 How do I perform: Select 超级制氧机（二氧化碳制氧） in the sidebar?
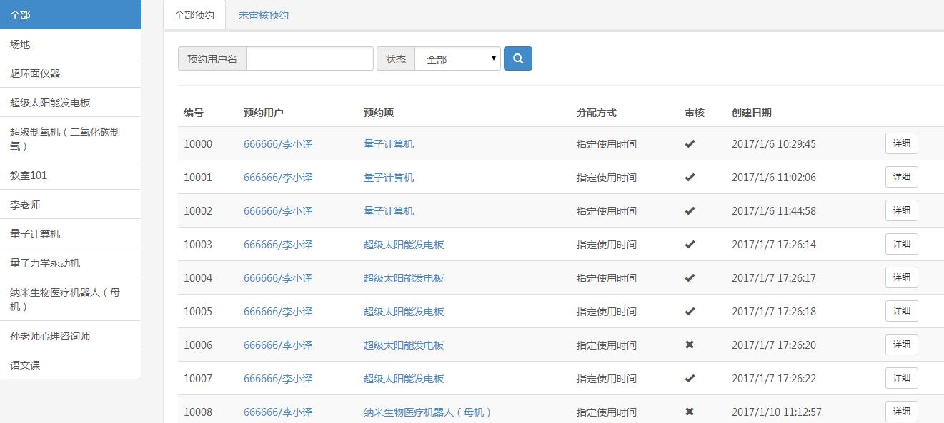71,138
